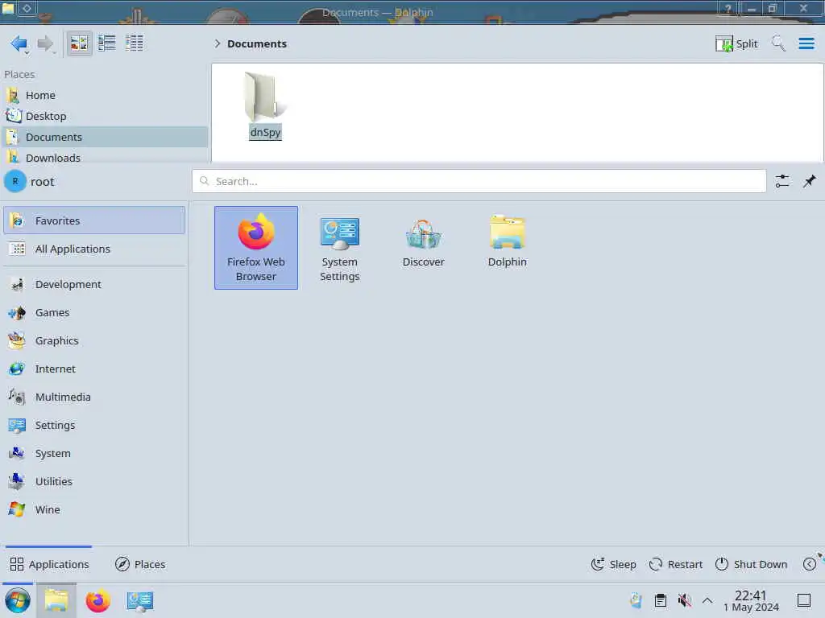This screenshot has height=618, width=825.
Task: Select the dnSpy folder
Action: (x=265, y=105)
